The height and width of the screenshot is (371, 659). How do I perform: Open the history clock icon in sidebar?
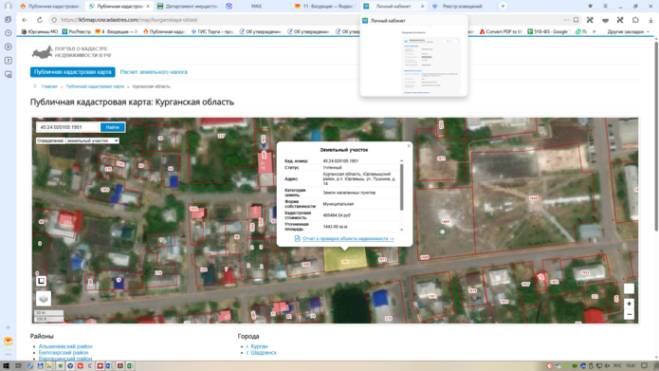8,33
